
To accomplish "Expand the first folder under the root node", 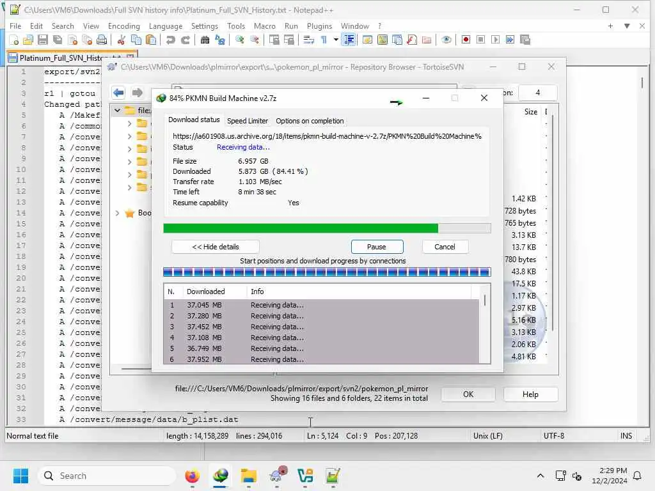I will [x=129, y=123].
